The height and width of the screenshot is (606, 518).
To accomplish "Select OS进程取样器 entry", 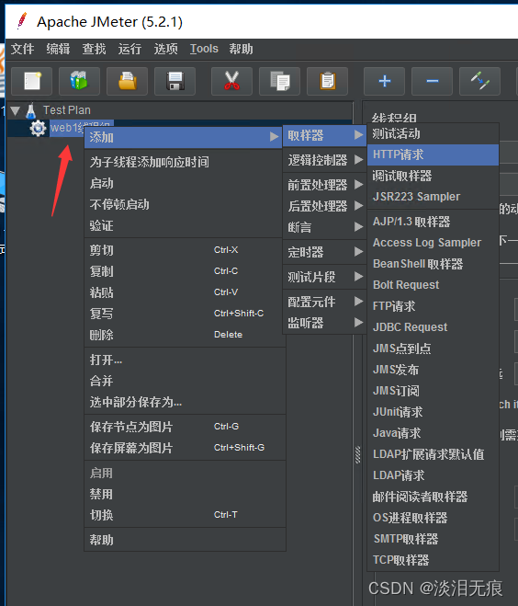I will pos(434,518).
